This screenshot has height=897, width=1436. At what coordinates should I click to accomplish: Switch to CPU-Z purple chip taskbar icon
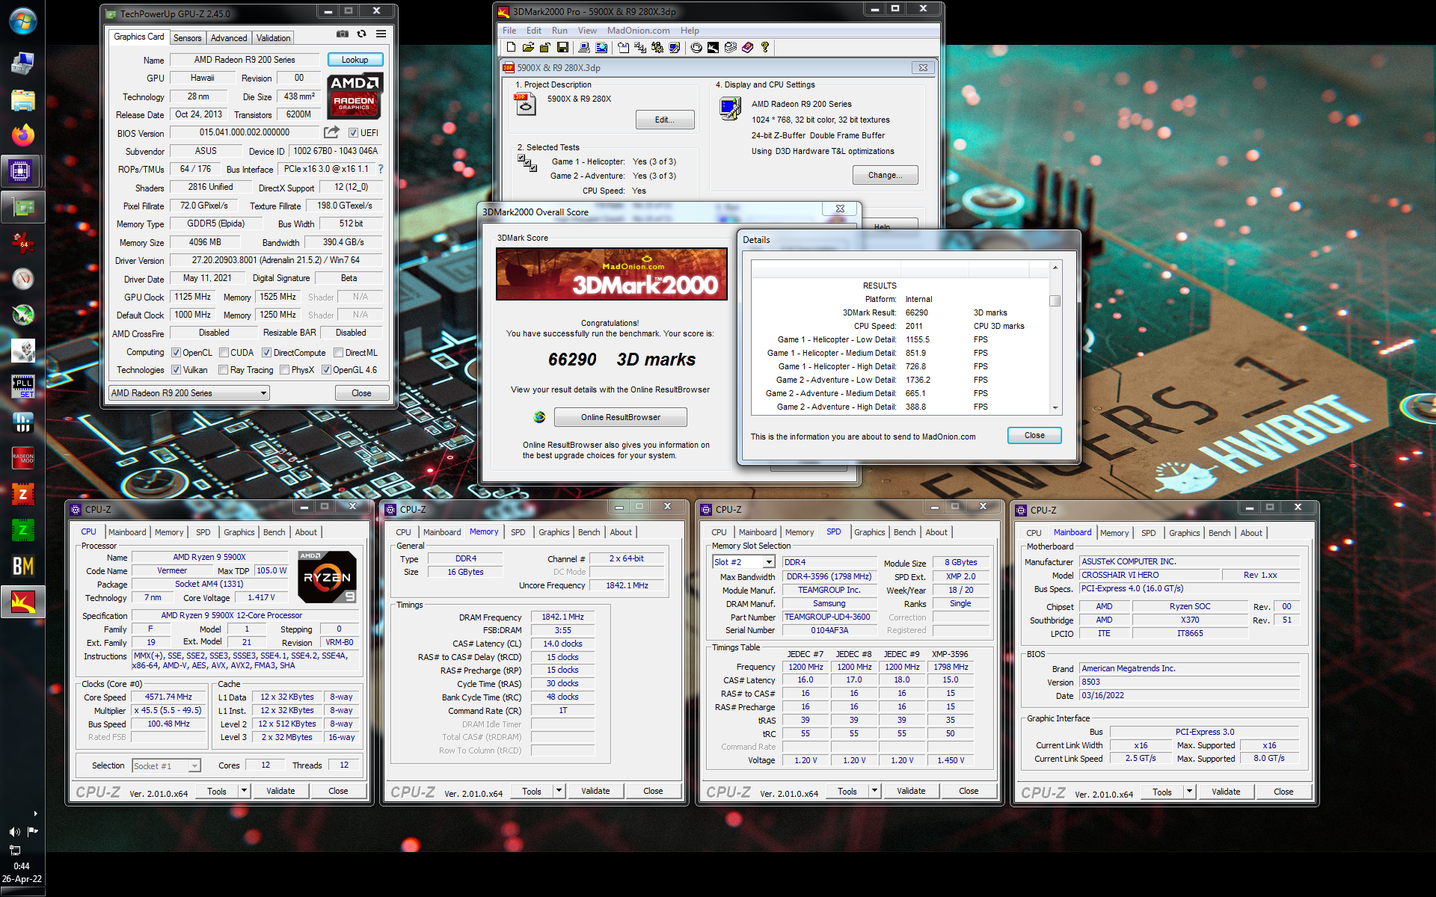(21, 171)
